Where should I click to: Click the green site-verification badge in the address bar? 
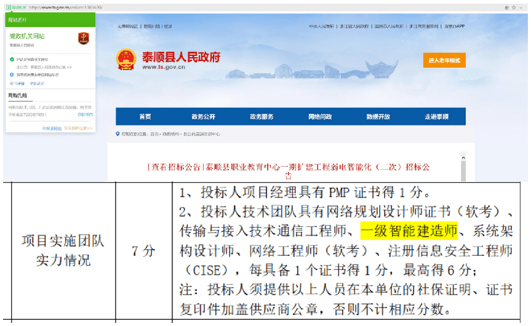tap(16, 7)
